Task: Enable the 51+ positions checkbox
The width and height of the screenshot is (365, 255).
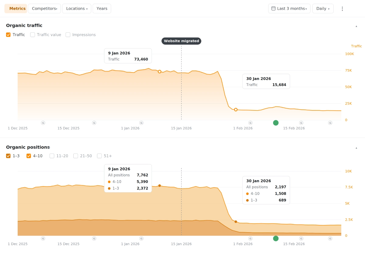Action: 99,156
